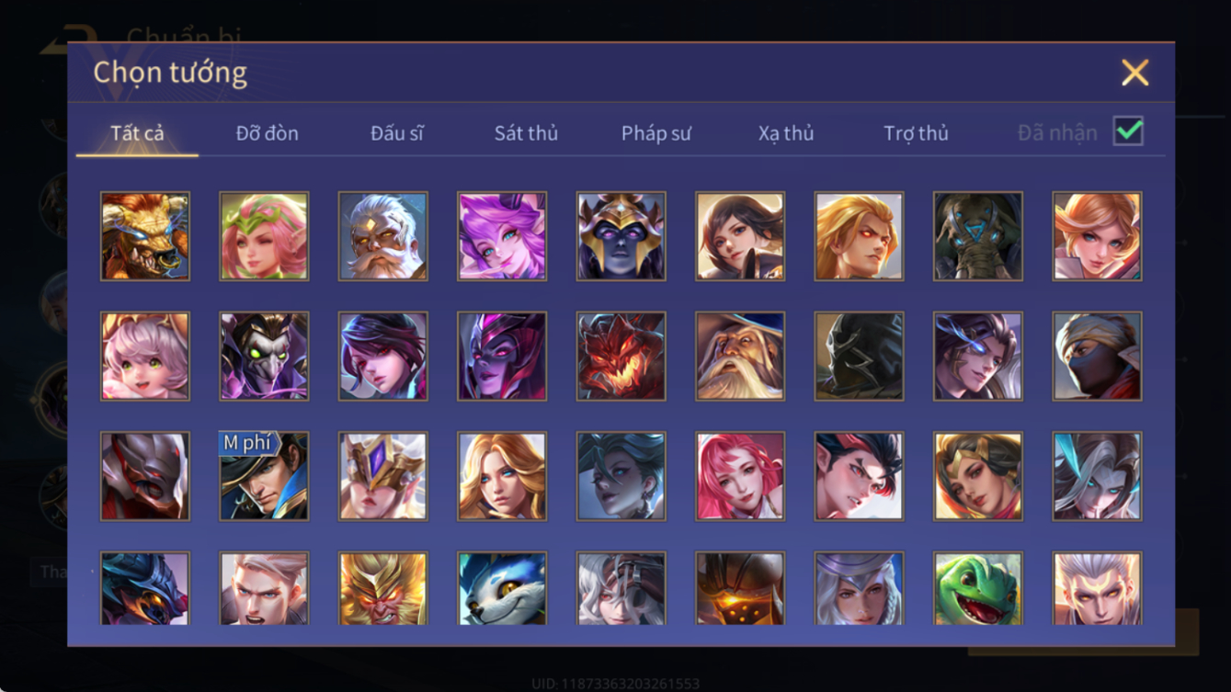Pick the white-bearded old man hero
This screenshot has width=1231, height=692.
(x=383, y=236)
